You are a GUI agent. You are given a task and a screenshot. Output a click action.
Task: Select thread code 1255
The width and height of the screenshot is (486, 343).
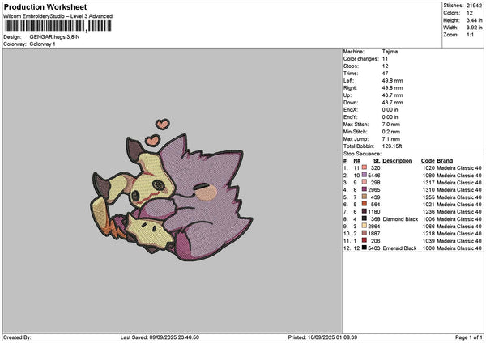tap(428, 197)
